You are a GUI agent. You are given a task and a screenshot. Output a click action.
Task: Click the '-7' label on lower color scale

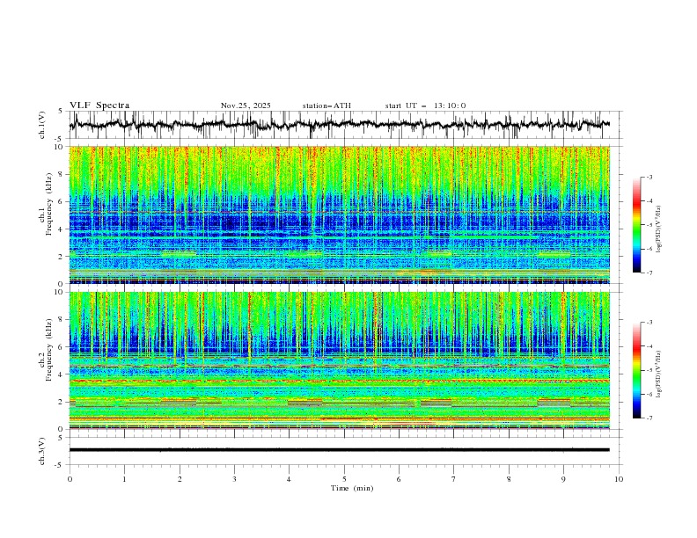pyautogui.click(x=649, y=418)
